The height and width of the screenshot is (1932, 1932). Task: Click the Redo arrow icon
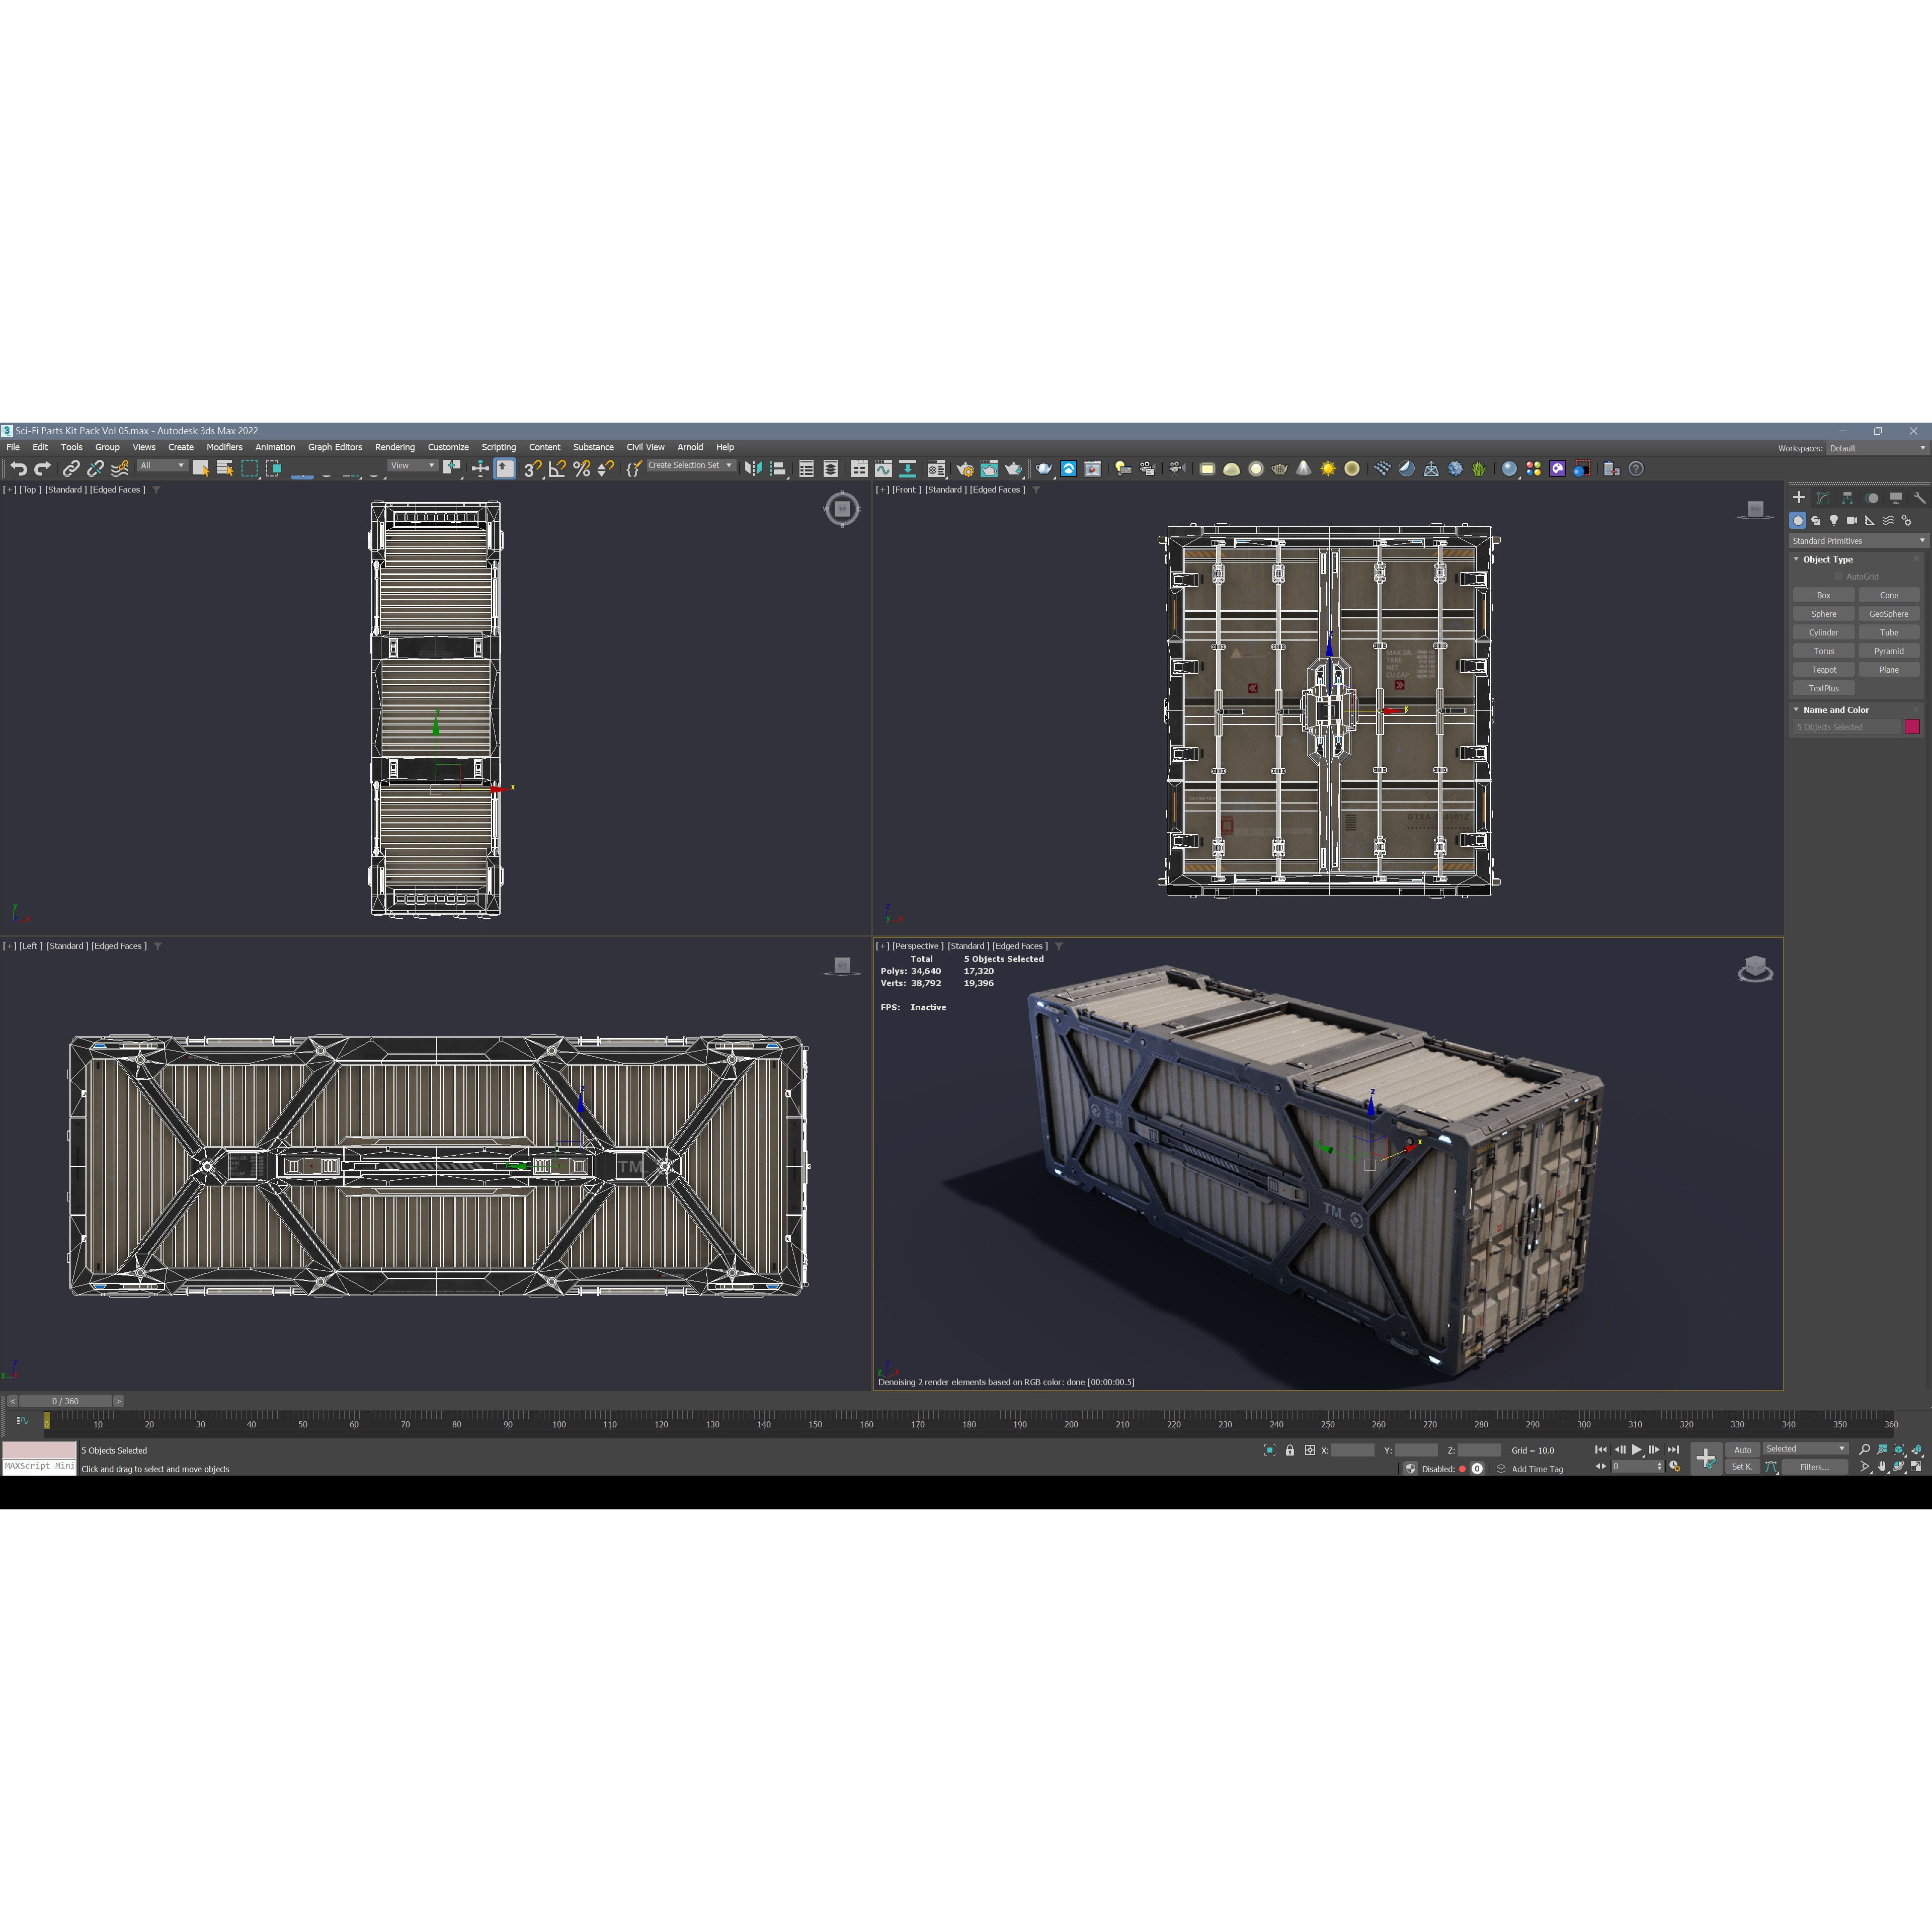pos(42,469)
